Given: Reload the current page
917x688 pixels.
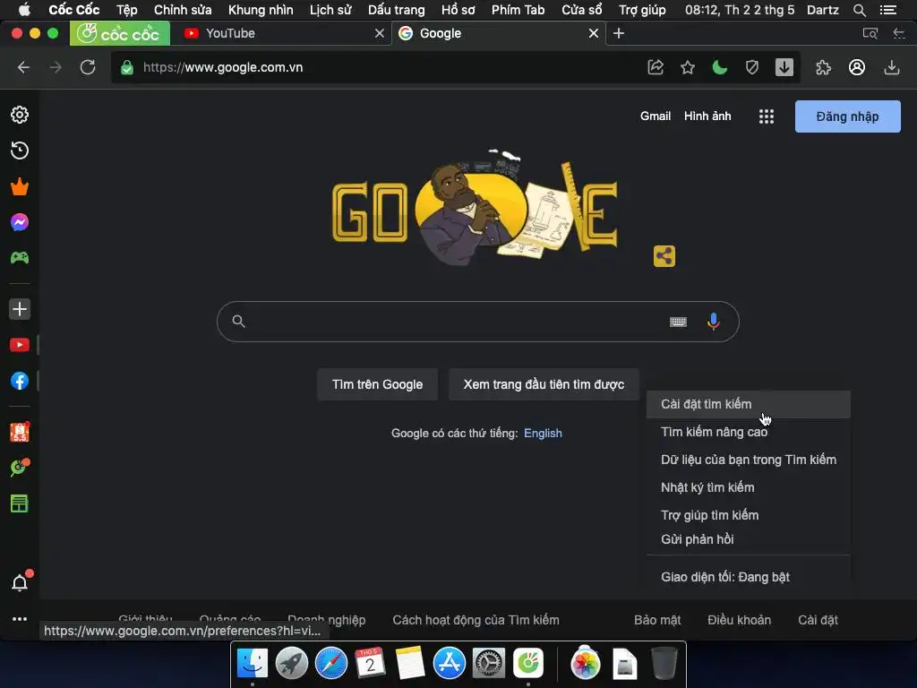Looking at the screenshot, I should [88, 67].
